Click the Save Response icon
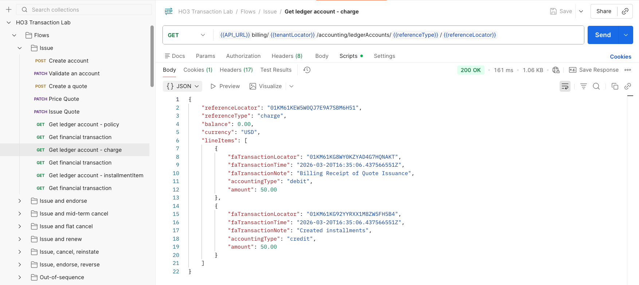Screen dimensions: 639x285 click(x=572, y=70)
